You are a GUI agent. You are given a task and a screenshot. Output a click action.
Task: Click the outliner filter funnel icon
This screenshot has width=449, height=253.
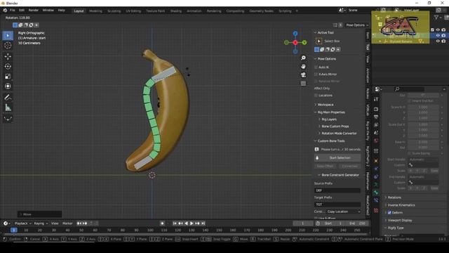436,18
